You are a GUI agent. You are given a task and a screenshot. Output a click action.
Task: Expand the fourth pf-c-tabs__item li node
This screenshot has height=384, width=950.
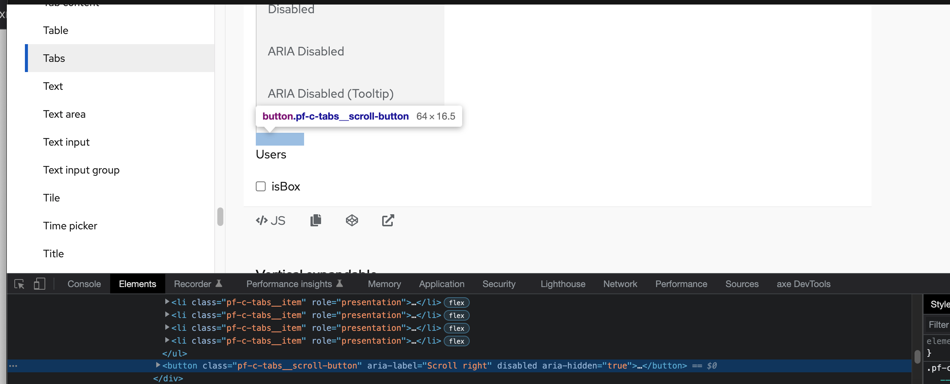(167, 340)
